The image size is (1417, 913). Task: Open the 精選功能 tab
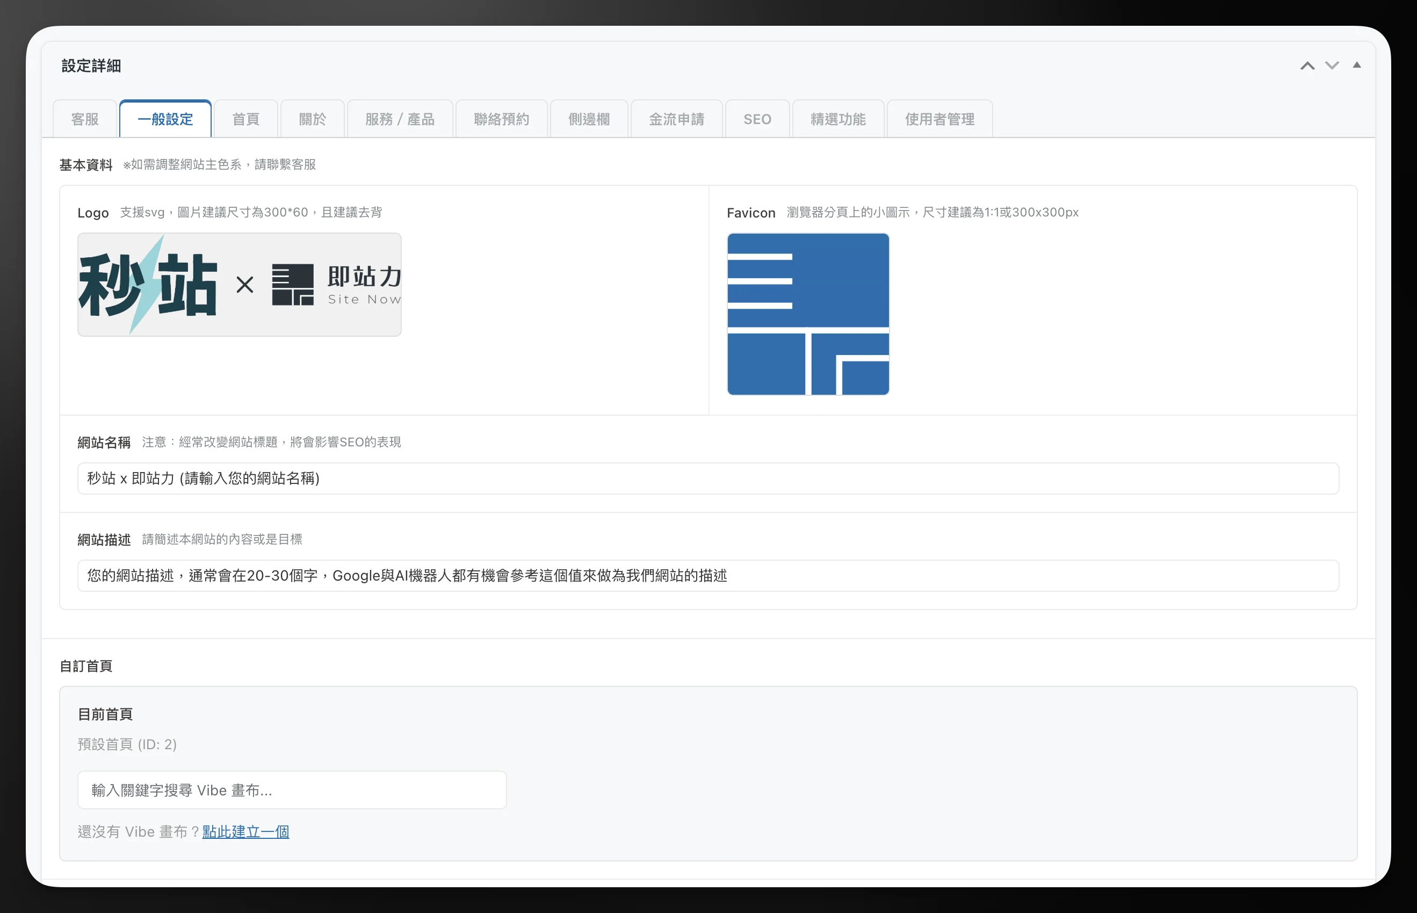pyautogui.click(x=838, y=119)
